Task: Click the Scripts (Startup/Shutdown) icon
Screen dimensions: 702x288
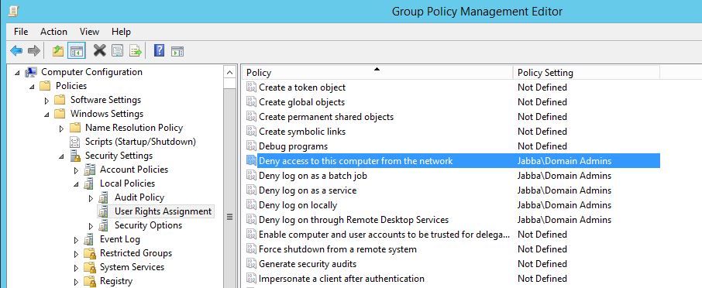Action: tap(74, 142)
